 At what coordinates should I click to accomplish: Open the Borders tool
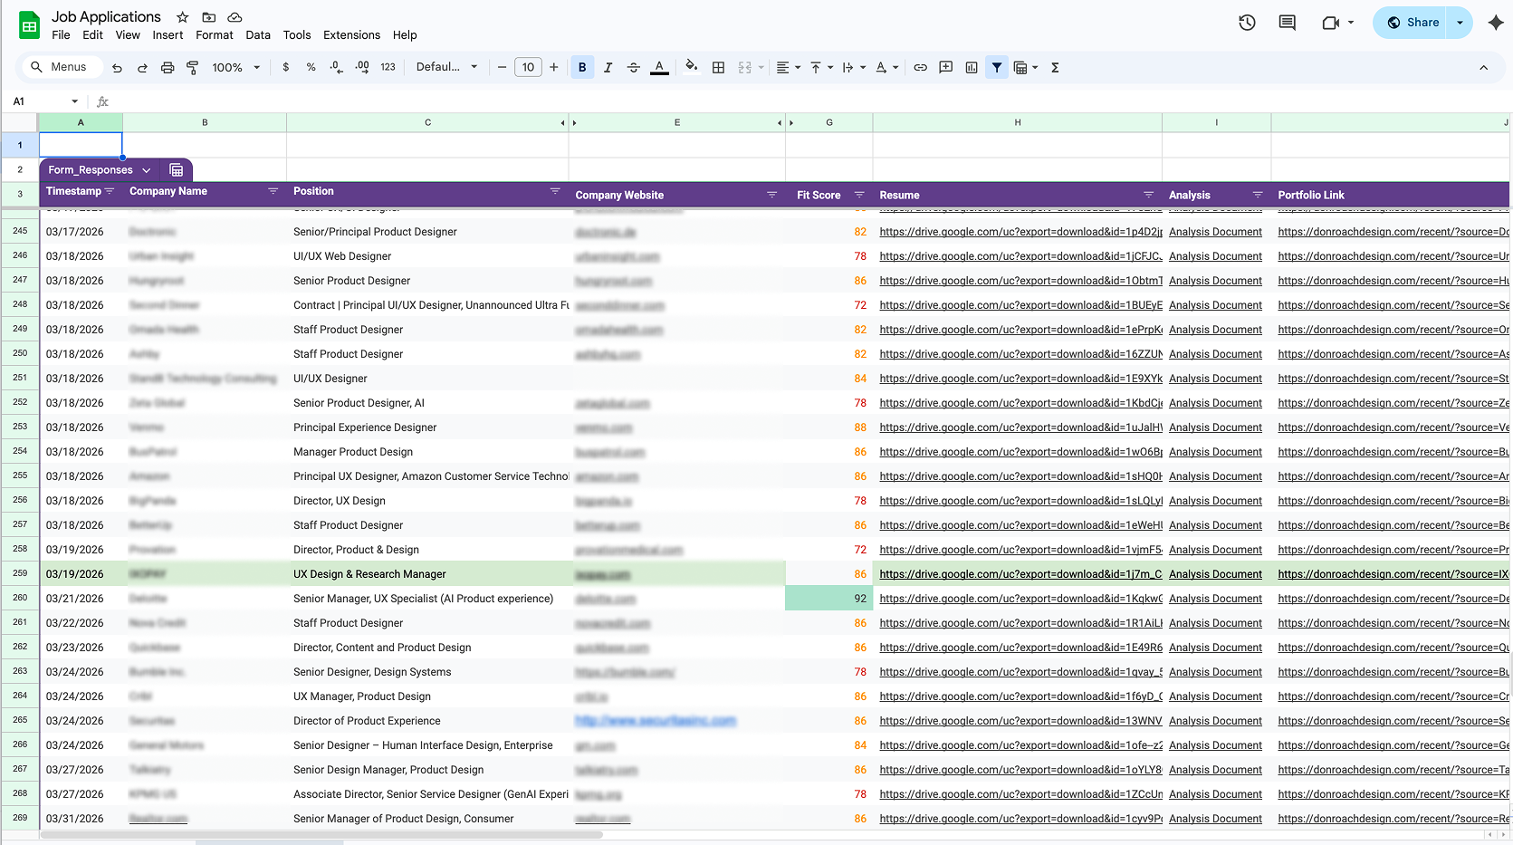718,67
